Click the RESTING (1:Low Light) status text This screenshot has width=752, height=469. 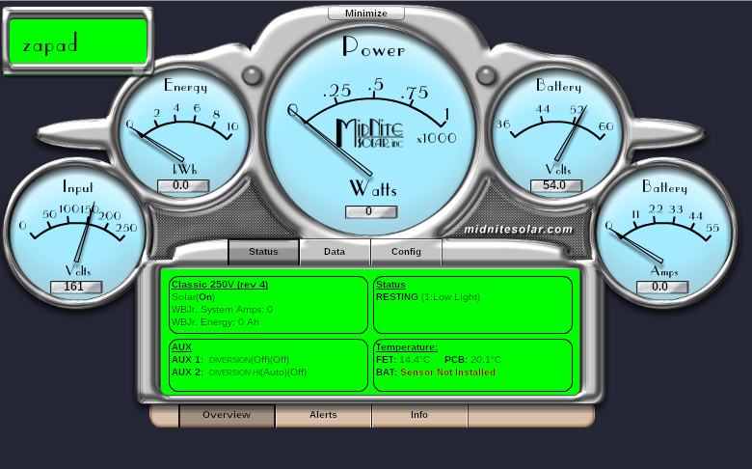pyautogui.click(x=428, y=297)
